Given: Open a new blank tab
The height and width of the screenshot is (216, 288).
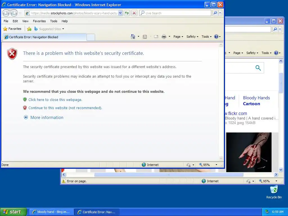Looking at the screenshot, I should (91, 37).
